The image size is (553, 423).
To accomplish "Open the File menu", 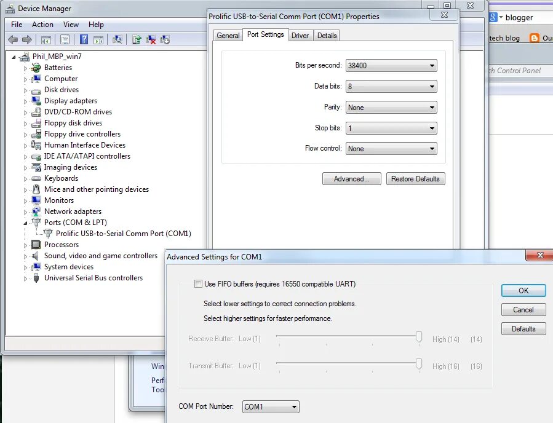I will click(17, 25).
